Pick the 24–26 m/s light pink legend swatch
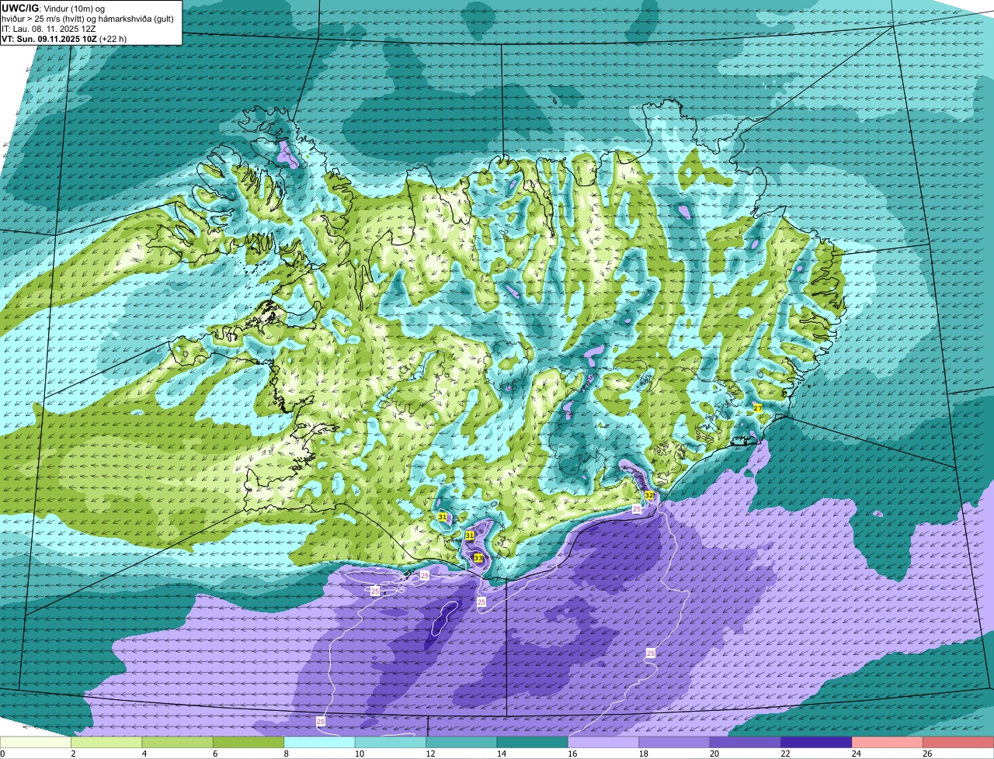This screenshot has height=759, width=994. pyautogui.click(x=888, y=743)
